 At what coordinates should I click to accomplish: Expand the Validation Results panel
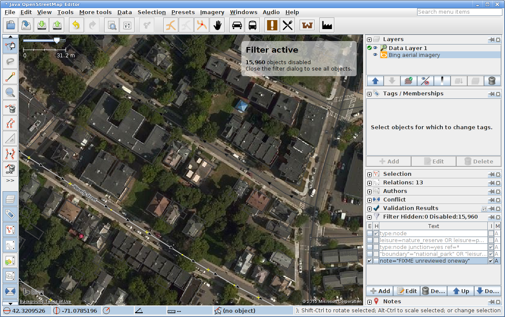click(x=369, y=208)
